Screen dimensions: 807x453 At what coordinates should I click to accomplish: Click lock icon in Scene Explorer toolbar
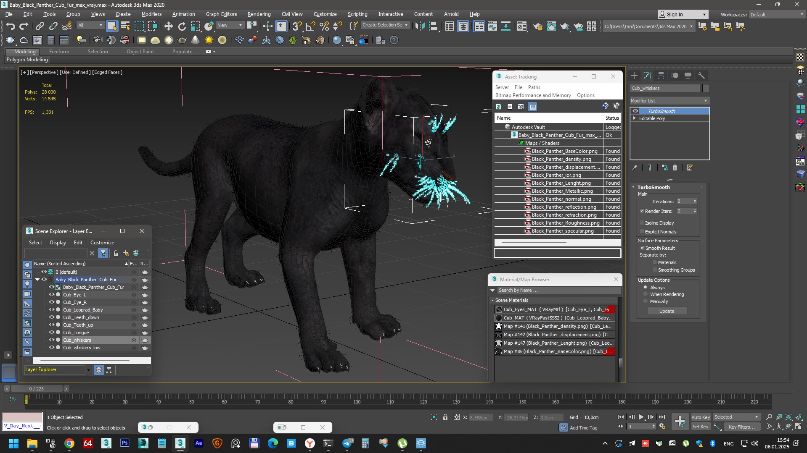116,253
